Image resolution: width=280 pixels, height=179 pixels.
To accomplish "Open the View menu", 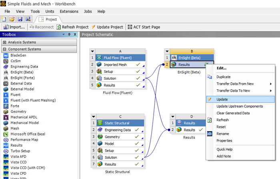I will click(20, 12).
